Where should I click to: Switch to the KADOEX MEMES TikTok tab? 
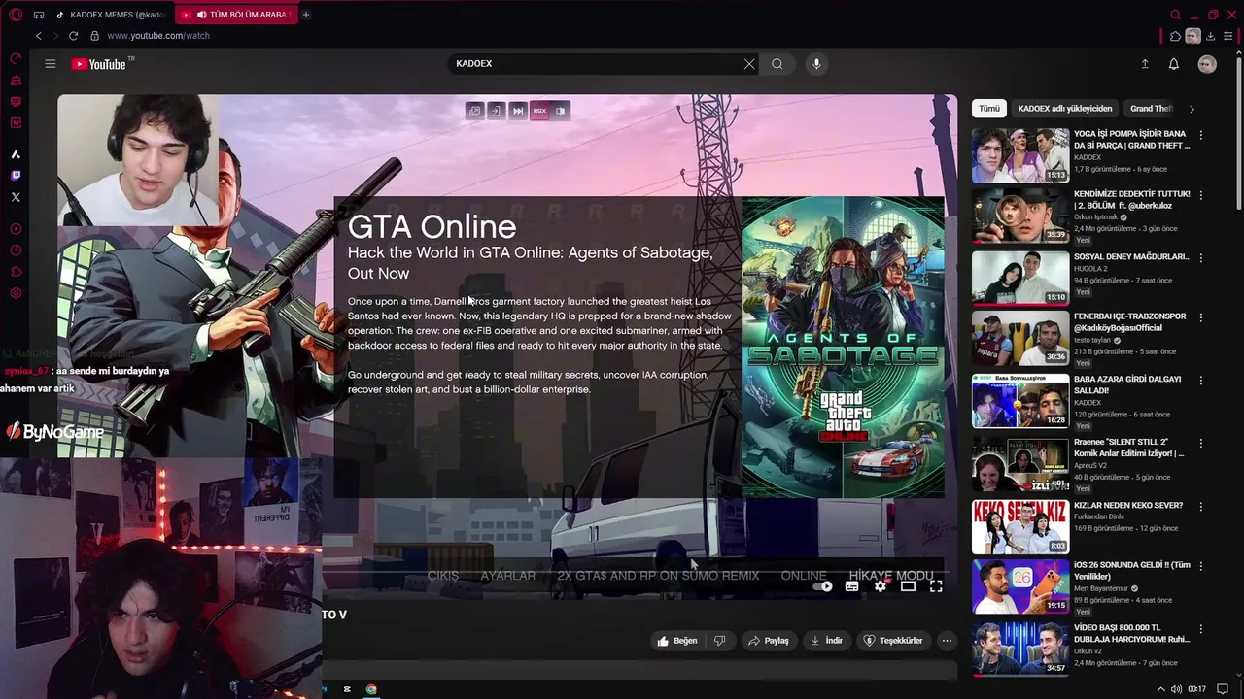(x=110, y=15)
